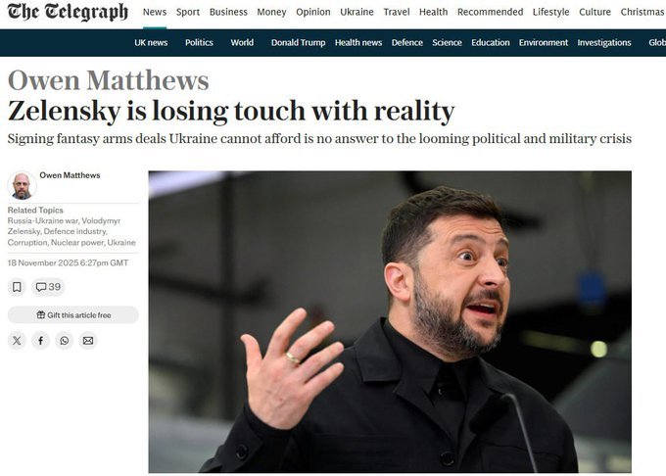Click The Telegraph masthead logo
Viewport: 666px width, 476px height.
pyautogui.click(x=68, y=12)
